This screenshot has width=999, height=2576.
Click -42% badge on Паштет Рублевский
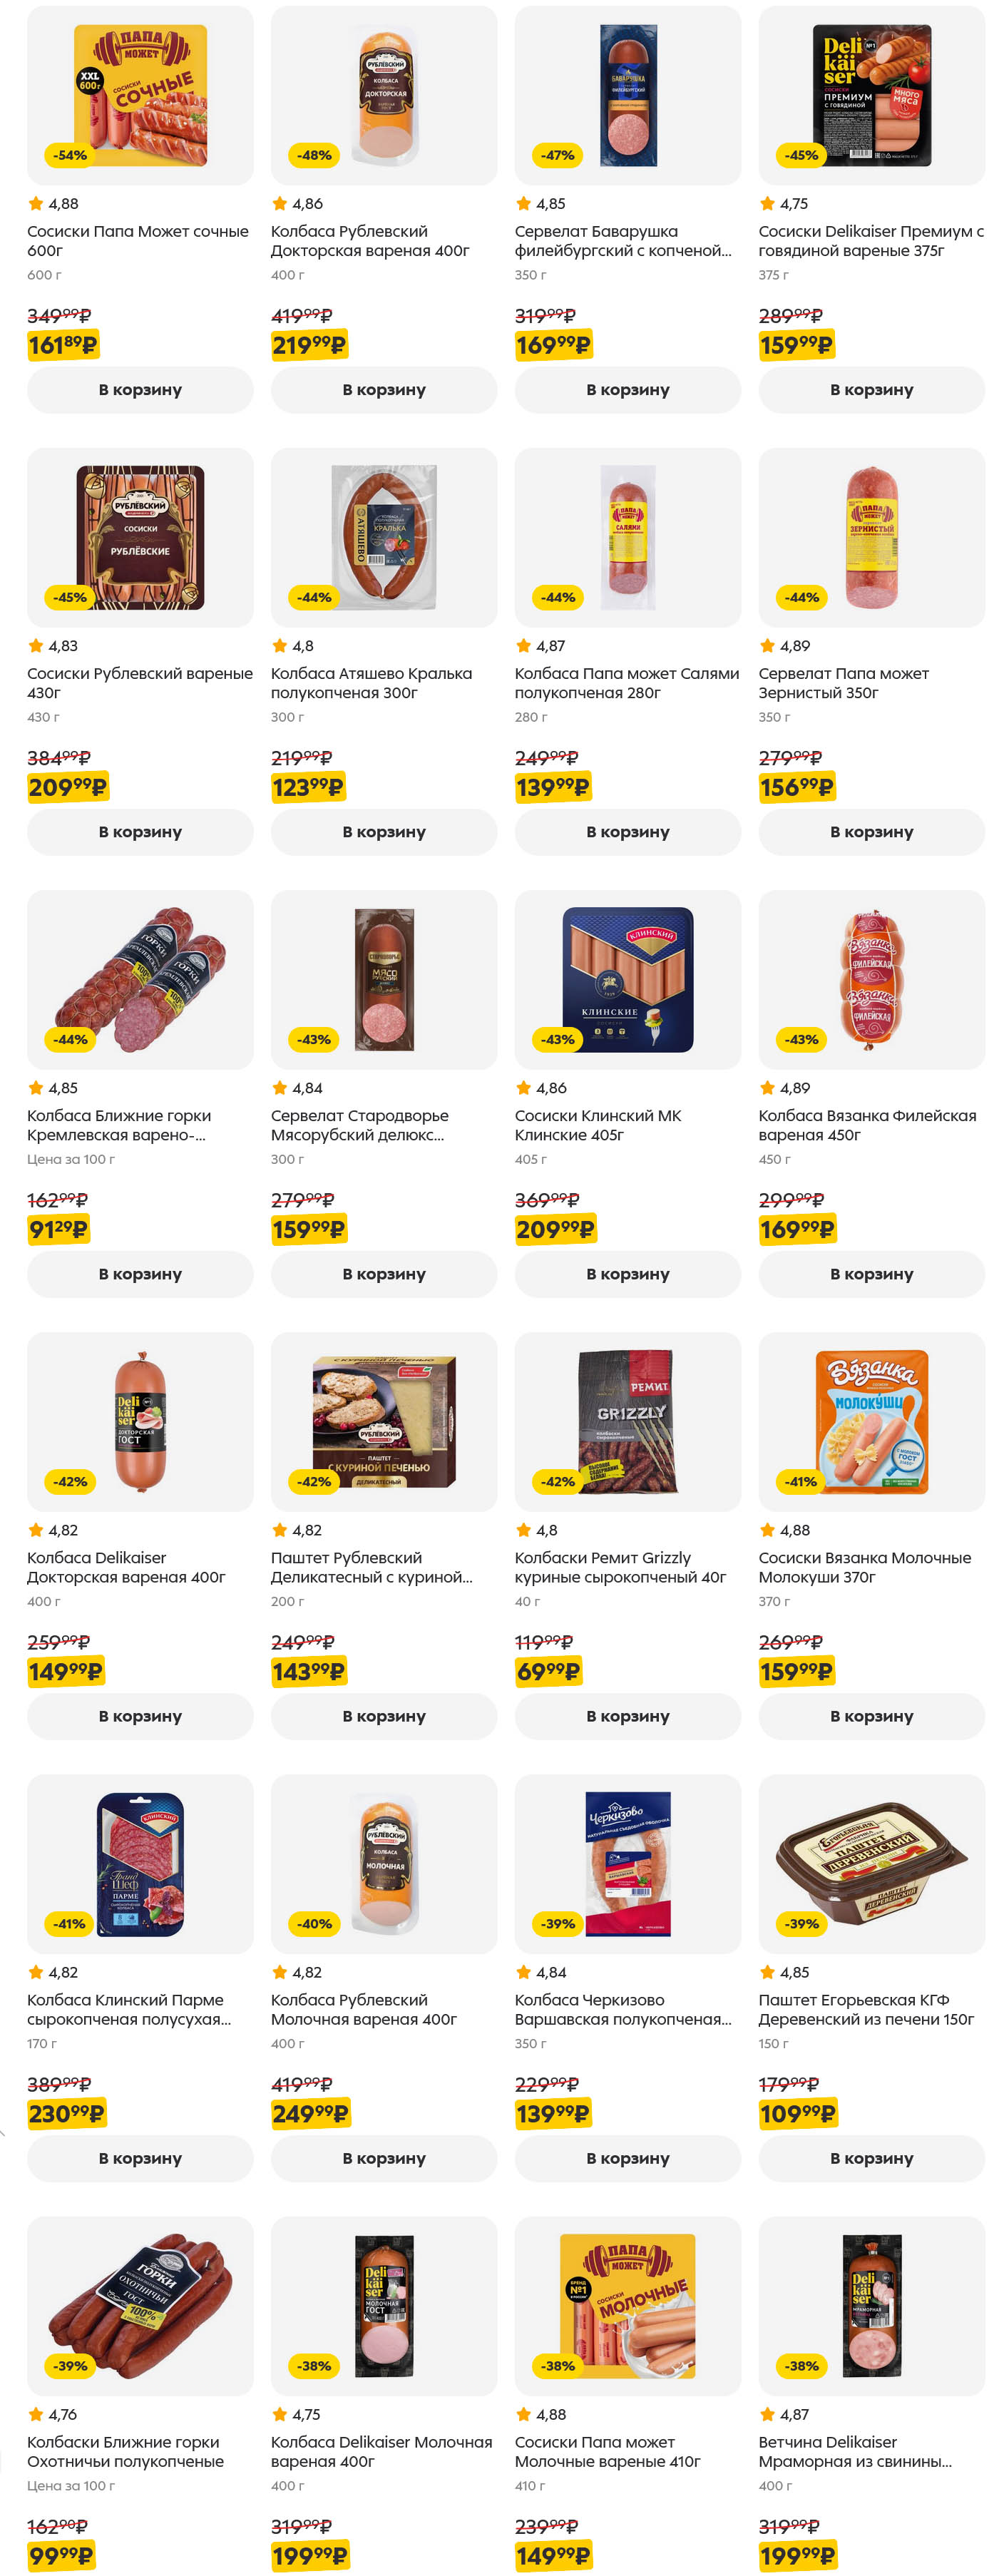point(314,1482)
